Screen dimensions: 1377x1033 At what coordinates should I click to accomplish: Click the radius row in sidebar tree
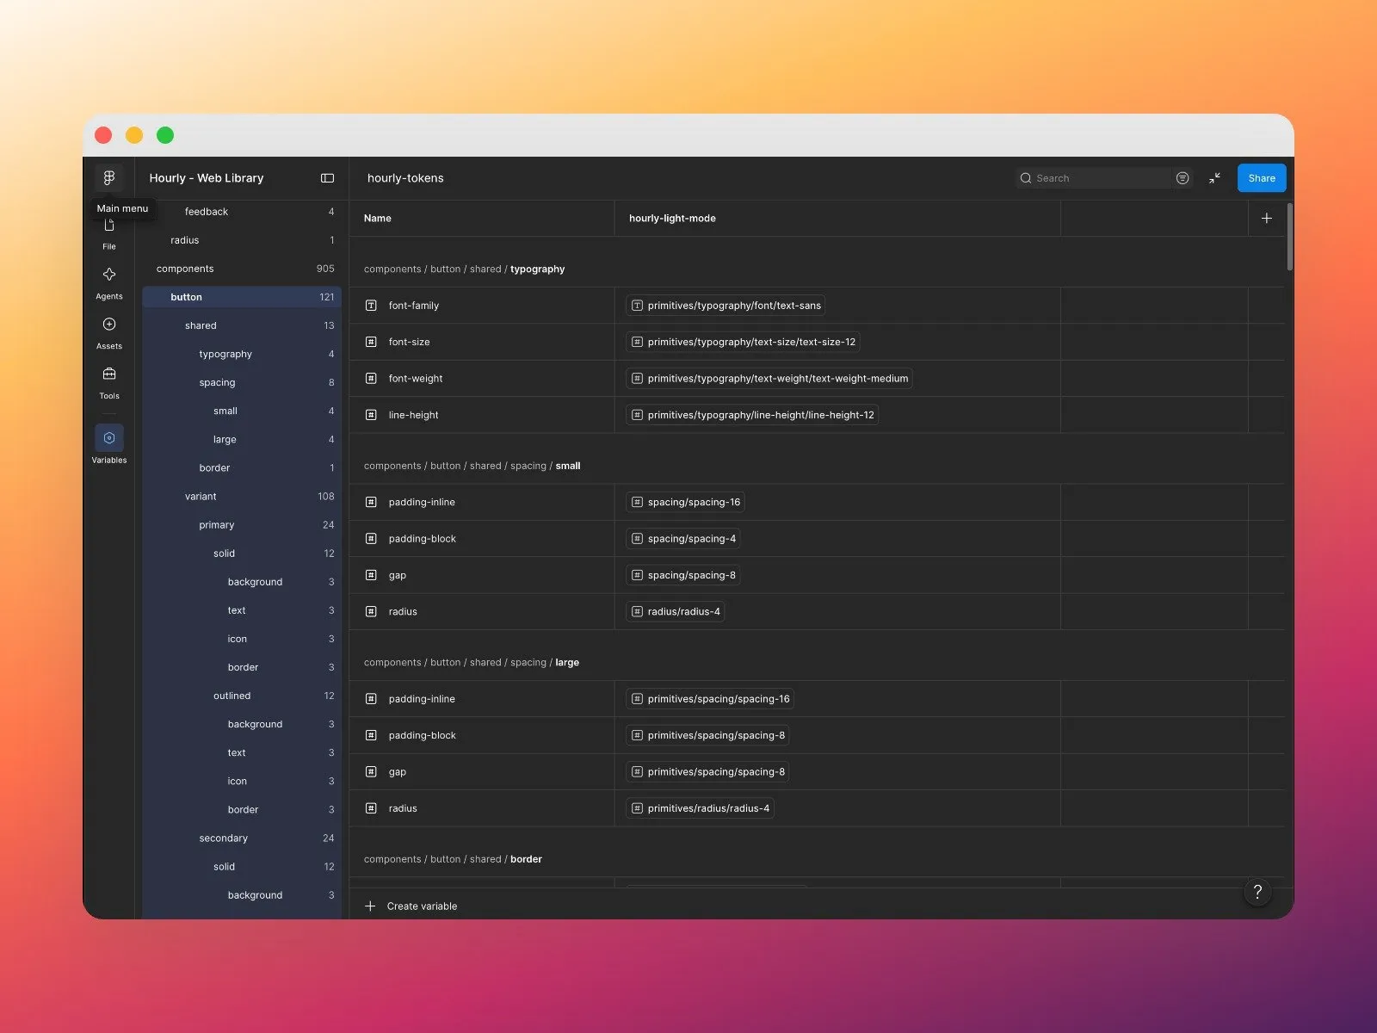pyautogui.click(x=242, y=240)
